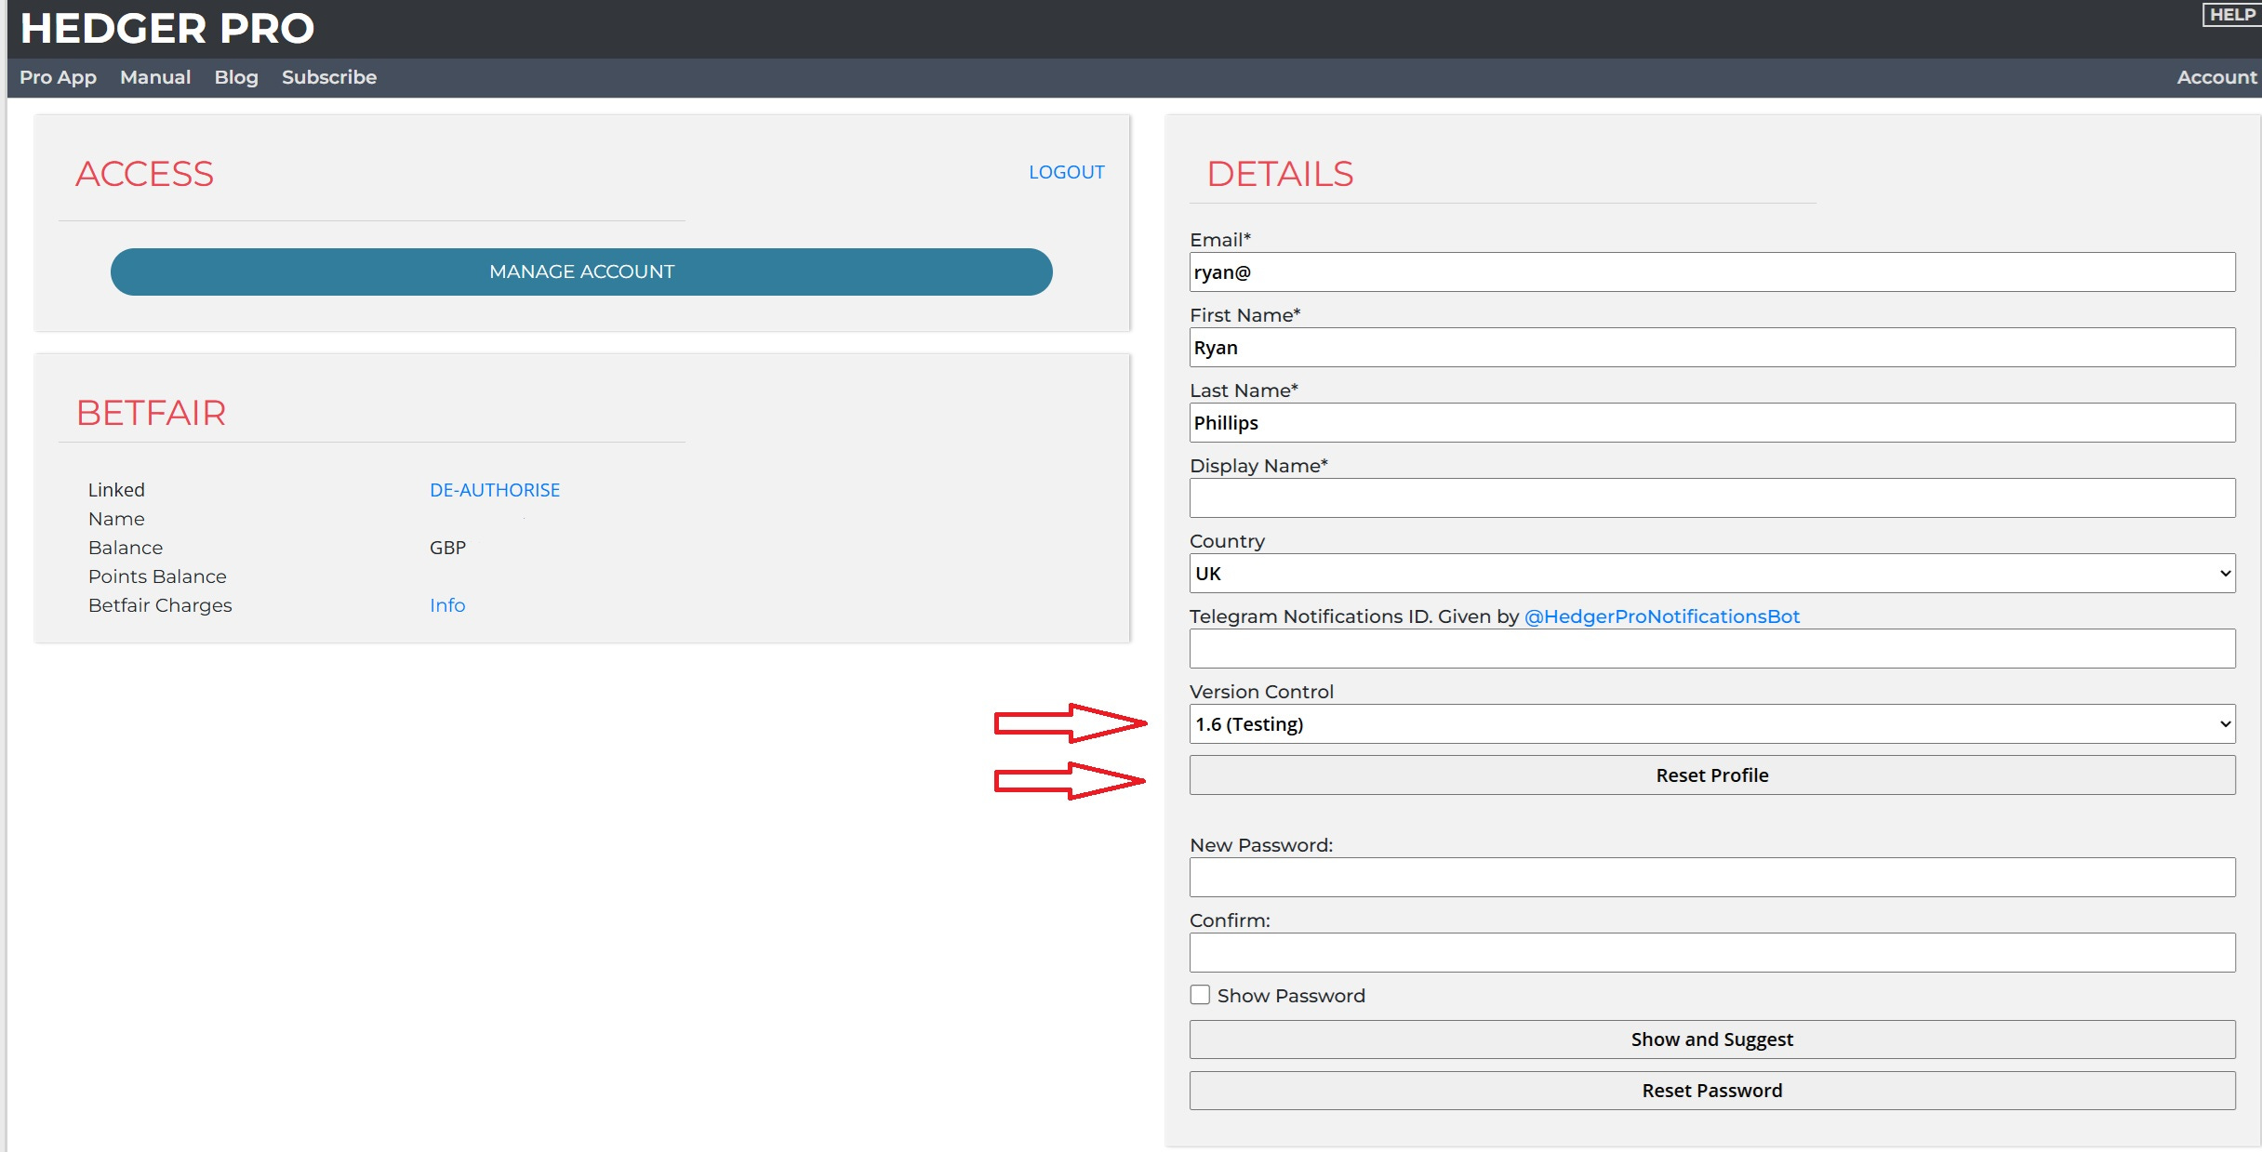
Task: Open the Betfair Charges Info link
Action: (x=447, y=605)
